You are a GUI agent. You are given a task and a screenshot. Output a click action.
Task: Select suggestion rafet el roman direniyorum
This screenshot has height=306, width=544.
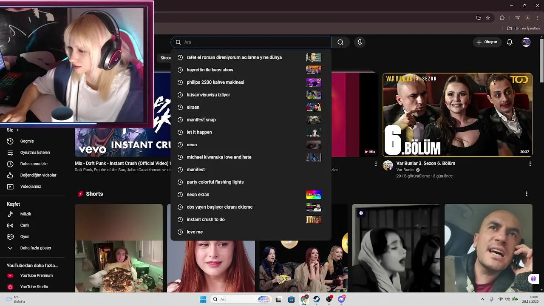(x=251, y=57)
